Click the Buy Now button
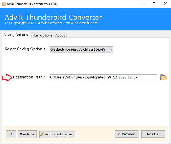This screenshot has width=171, height=144. tap(27, 134)
